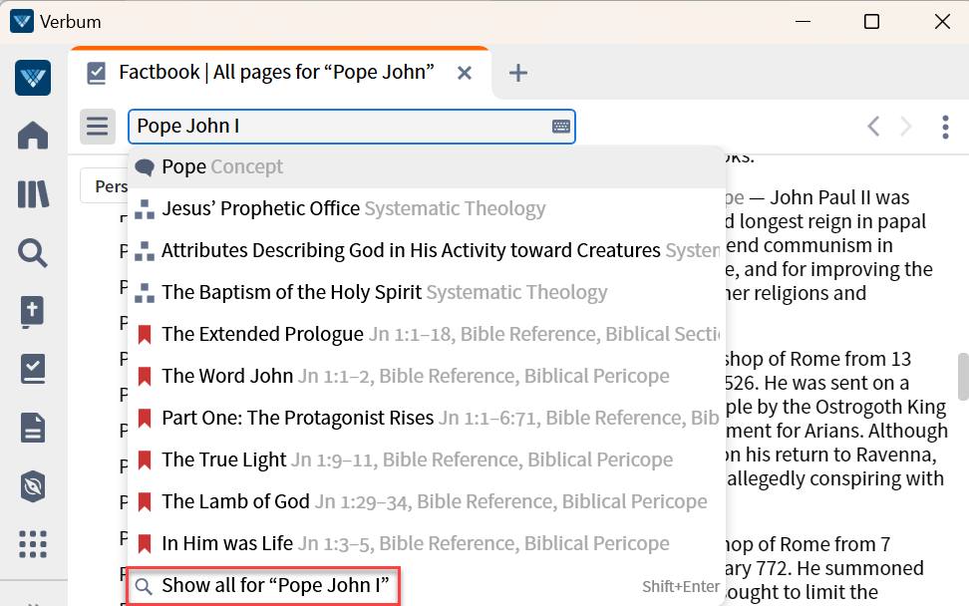The height and width of the screenshot is (606, 969).
Task: Open the Factbook checkmark book sidebar icon
Action: tap(33, 369)
